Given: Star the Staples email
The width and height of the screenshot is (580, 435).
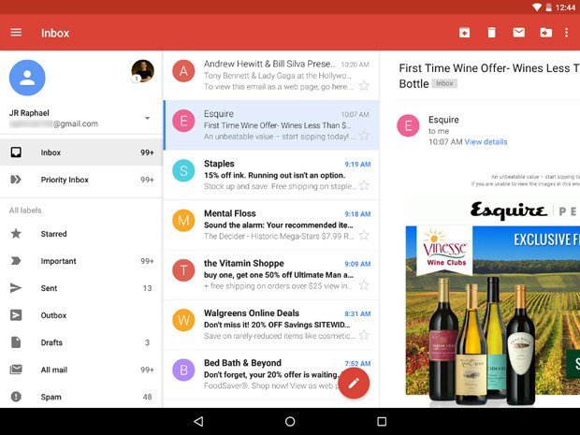Looking at the screenshot, I should click(364, 185).
